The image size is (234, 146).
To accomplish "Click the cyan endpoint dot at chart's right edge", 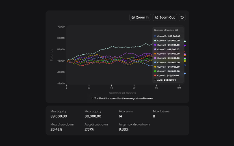I will tap(185, 41).
